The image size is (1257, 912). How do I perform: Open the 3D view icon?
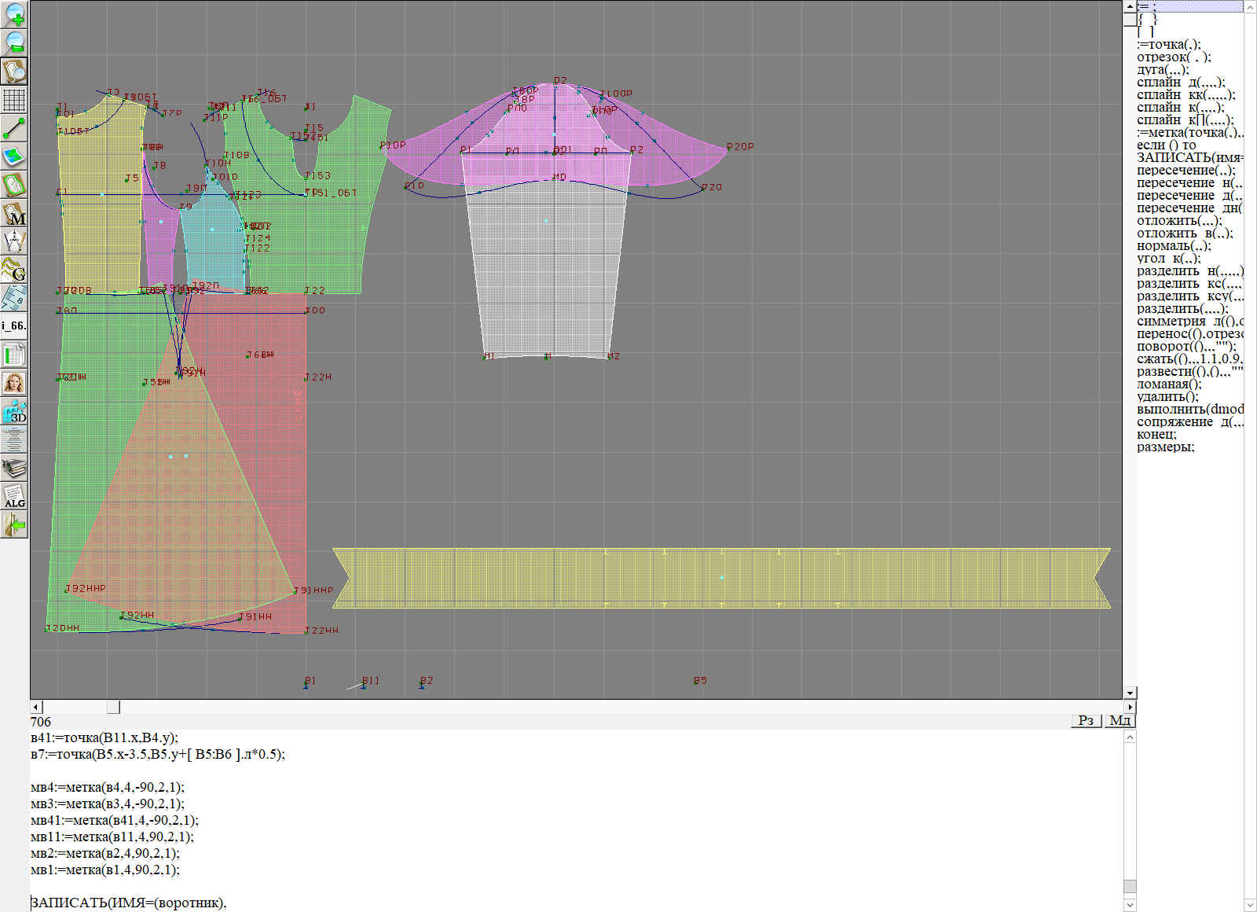click(14, 411)
